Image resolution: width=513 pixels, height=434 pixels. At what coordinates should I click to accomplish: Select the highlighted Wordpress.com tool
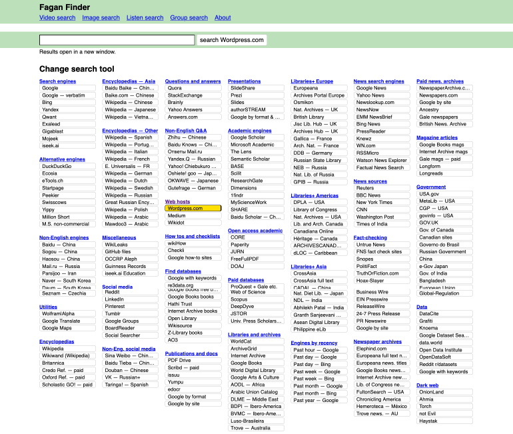(x=193, y=208)
